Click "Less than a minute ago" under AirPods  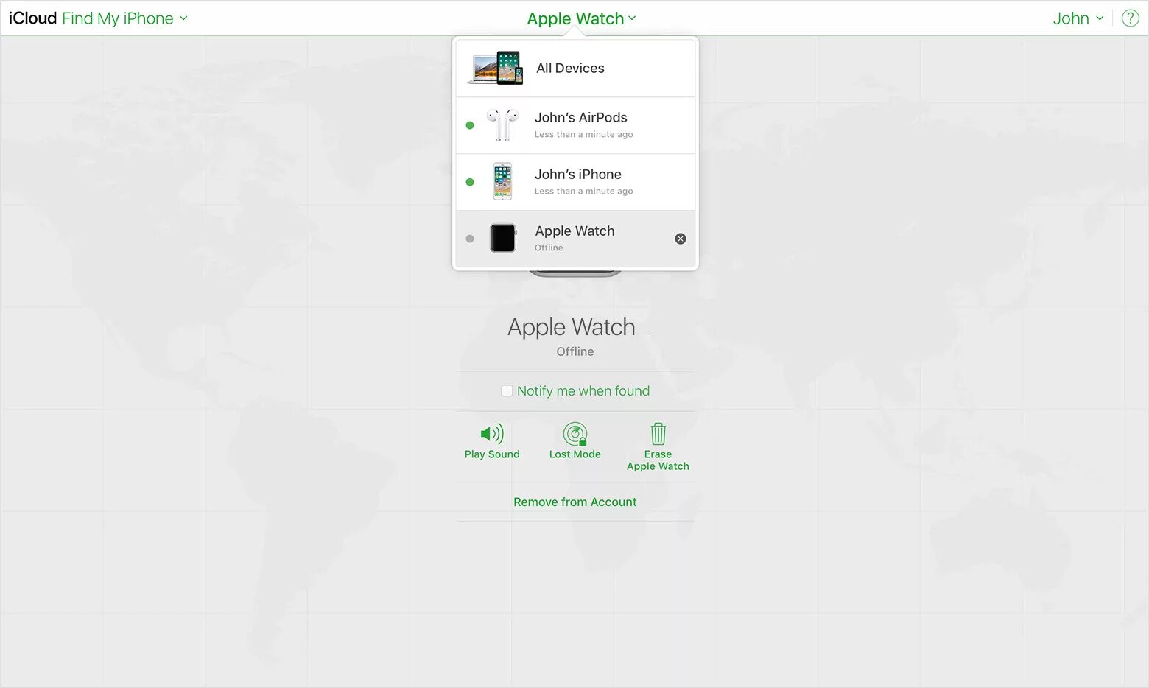(x=583, y=134)
